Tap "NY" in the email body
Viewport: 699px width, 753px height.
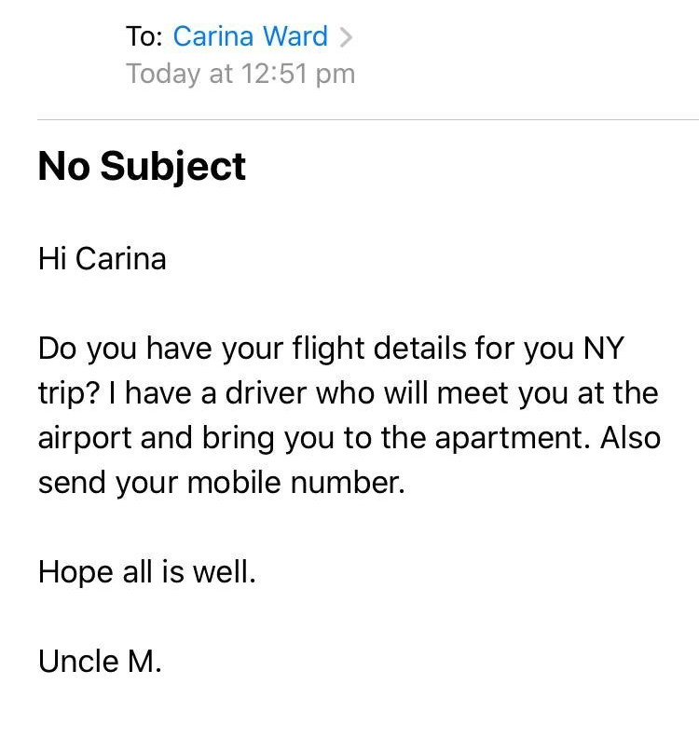click(x=604, y=348)
